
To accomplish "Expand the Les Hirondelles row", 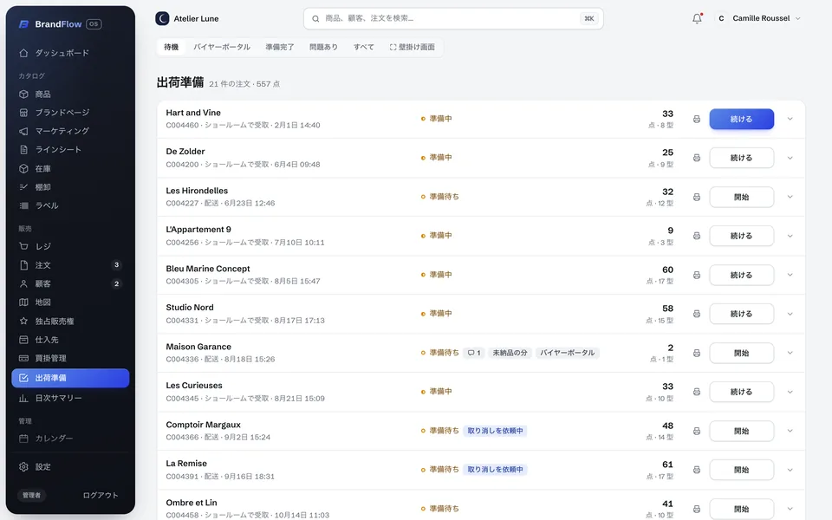I will pos(790,197).
